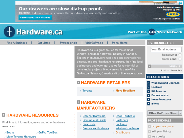Open the GoPro ToolBox link
The height and width of the screenshot is (138, 184).
coord(48,132)
